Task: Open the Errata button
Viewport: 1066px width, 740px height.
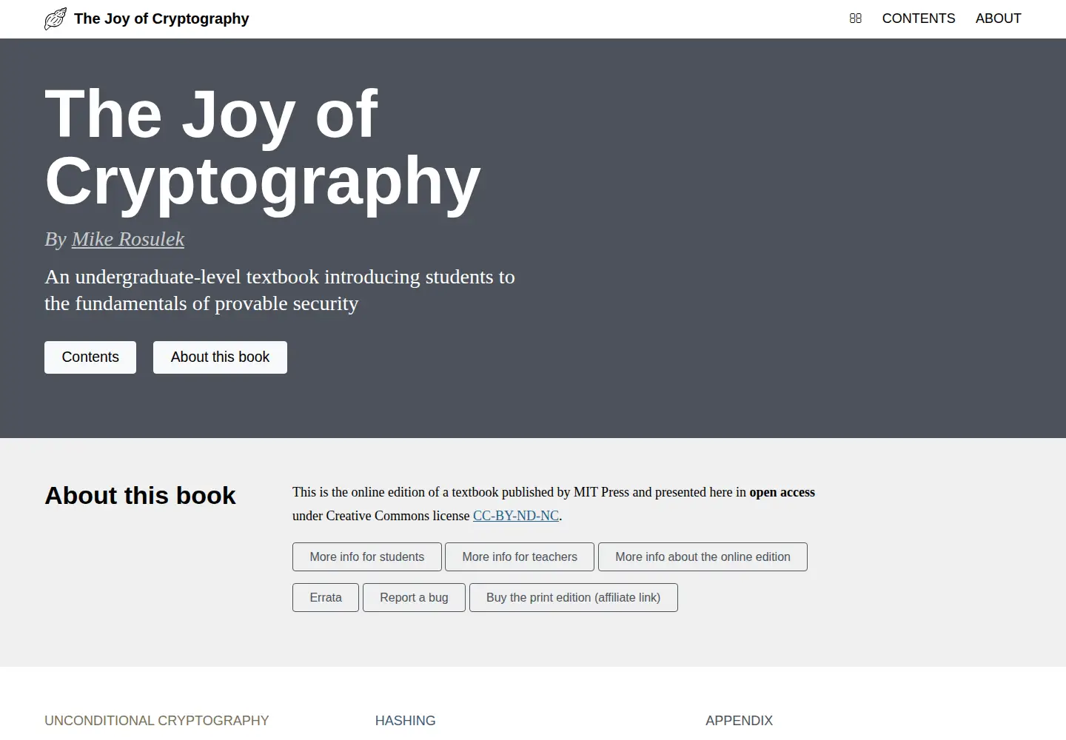Action: coord(326,598)
